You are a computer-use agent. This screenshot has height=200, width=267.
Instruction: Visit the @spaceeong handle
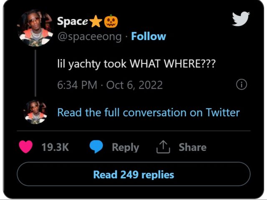pos(89,36)
